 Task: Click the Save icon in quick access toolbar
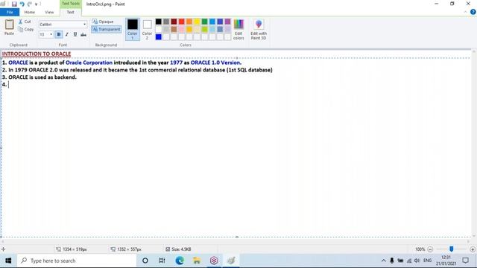(x=14, y=4)
